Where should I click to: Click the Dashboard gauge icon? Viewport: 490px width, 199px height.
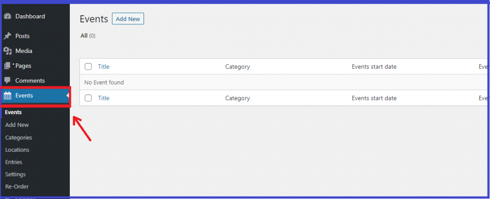(x=8, y=17)
